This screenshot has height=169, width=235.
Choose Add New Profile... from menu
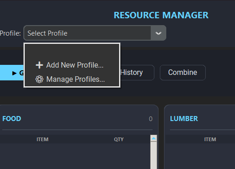[x=72, y=65]
